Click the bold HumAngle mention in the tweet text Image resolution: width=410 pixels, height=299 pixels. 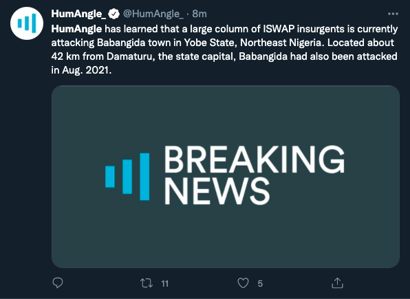pos(76,29)
